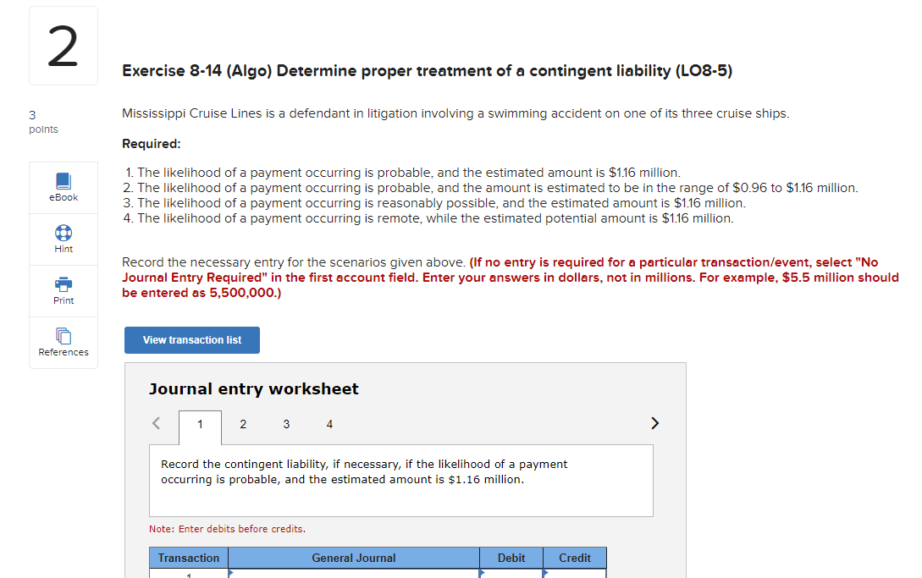Advance worksheet with the right chevron arrow
Viewport: 922px width, 578px height.
[x=654, y=422]
